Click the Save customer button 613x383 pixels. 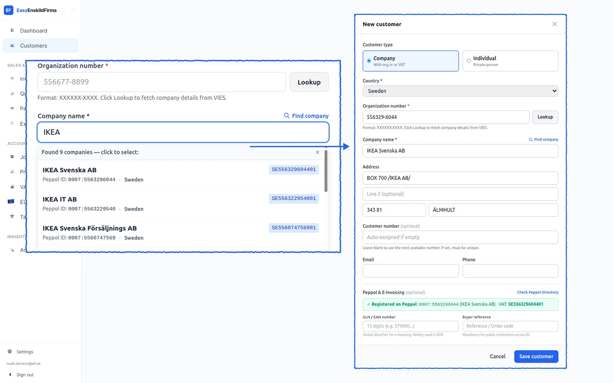tap(536, 357)
